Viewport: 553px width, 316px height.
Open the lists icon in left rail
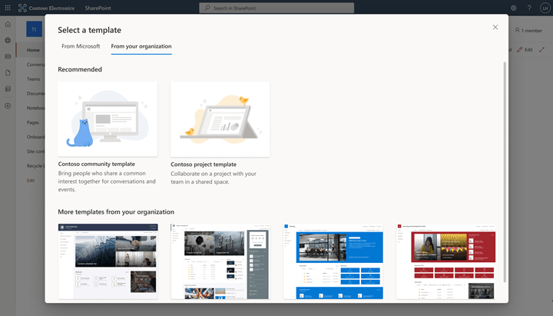point(8,89)
